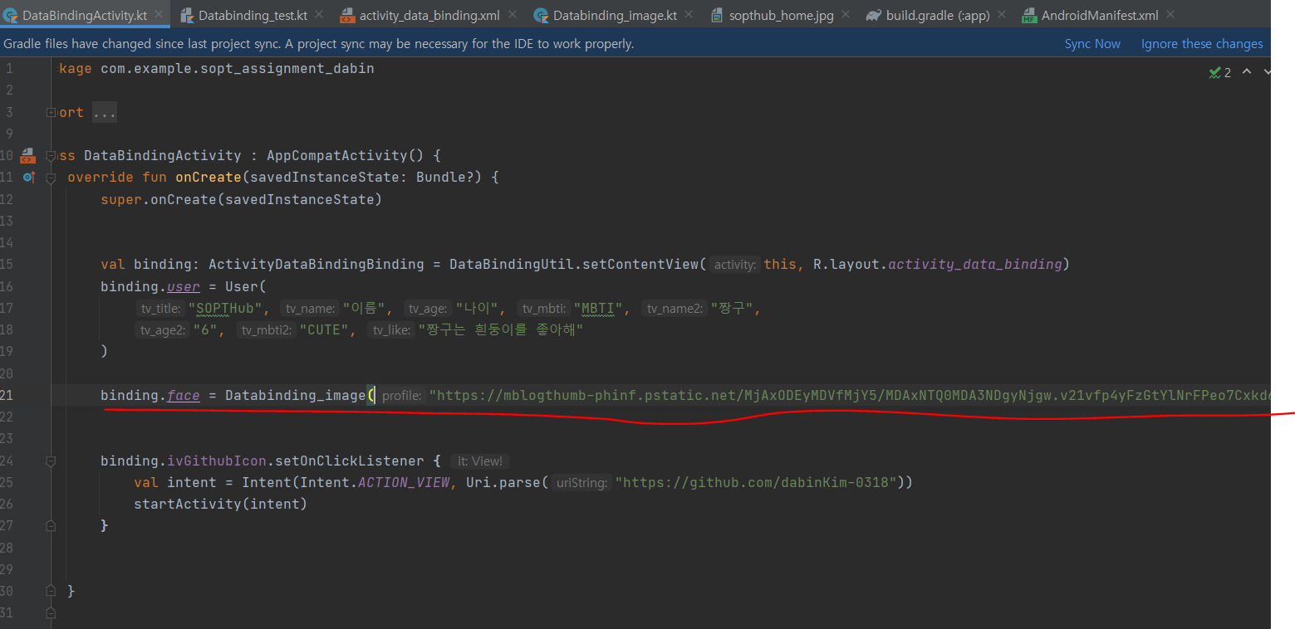
Task: Click the Gradle elephant icon on build.gradle tab
Action: click(x=873, y=15)
